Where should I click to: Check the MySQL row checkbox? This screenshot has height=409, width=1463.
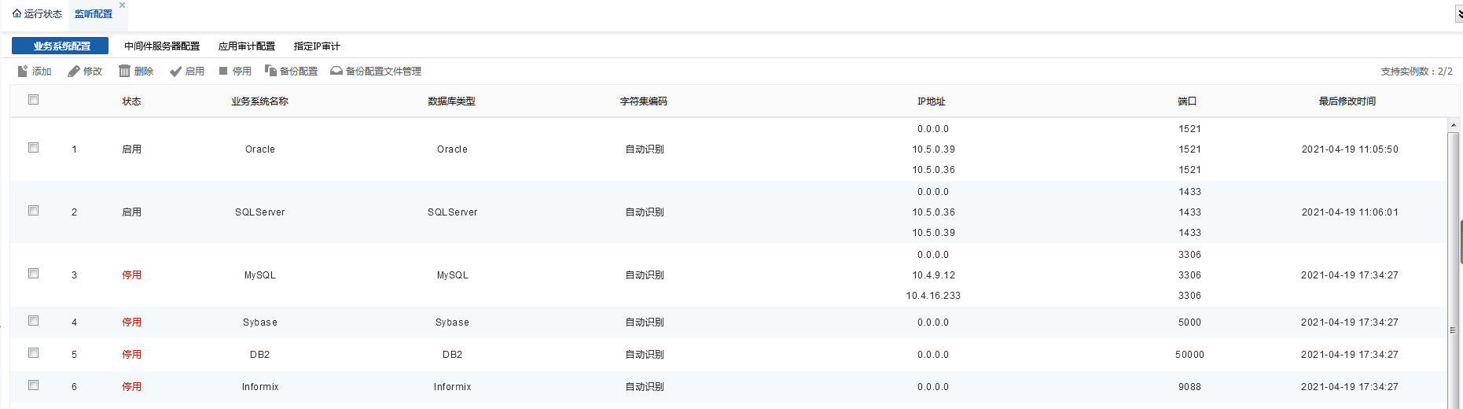[x=33, y=274]
